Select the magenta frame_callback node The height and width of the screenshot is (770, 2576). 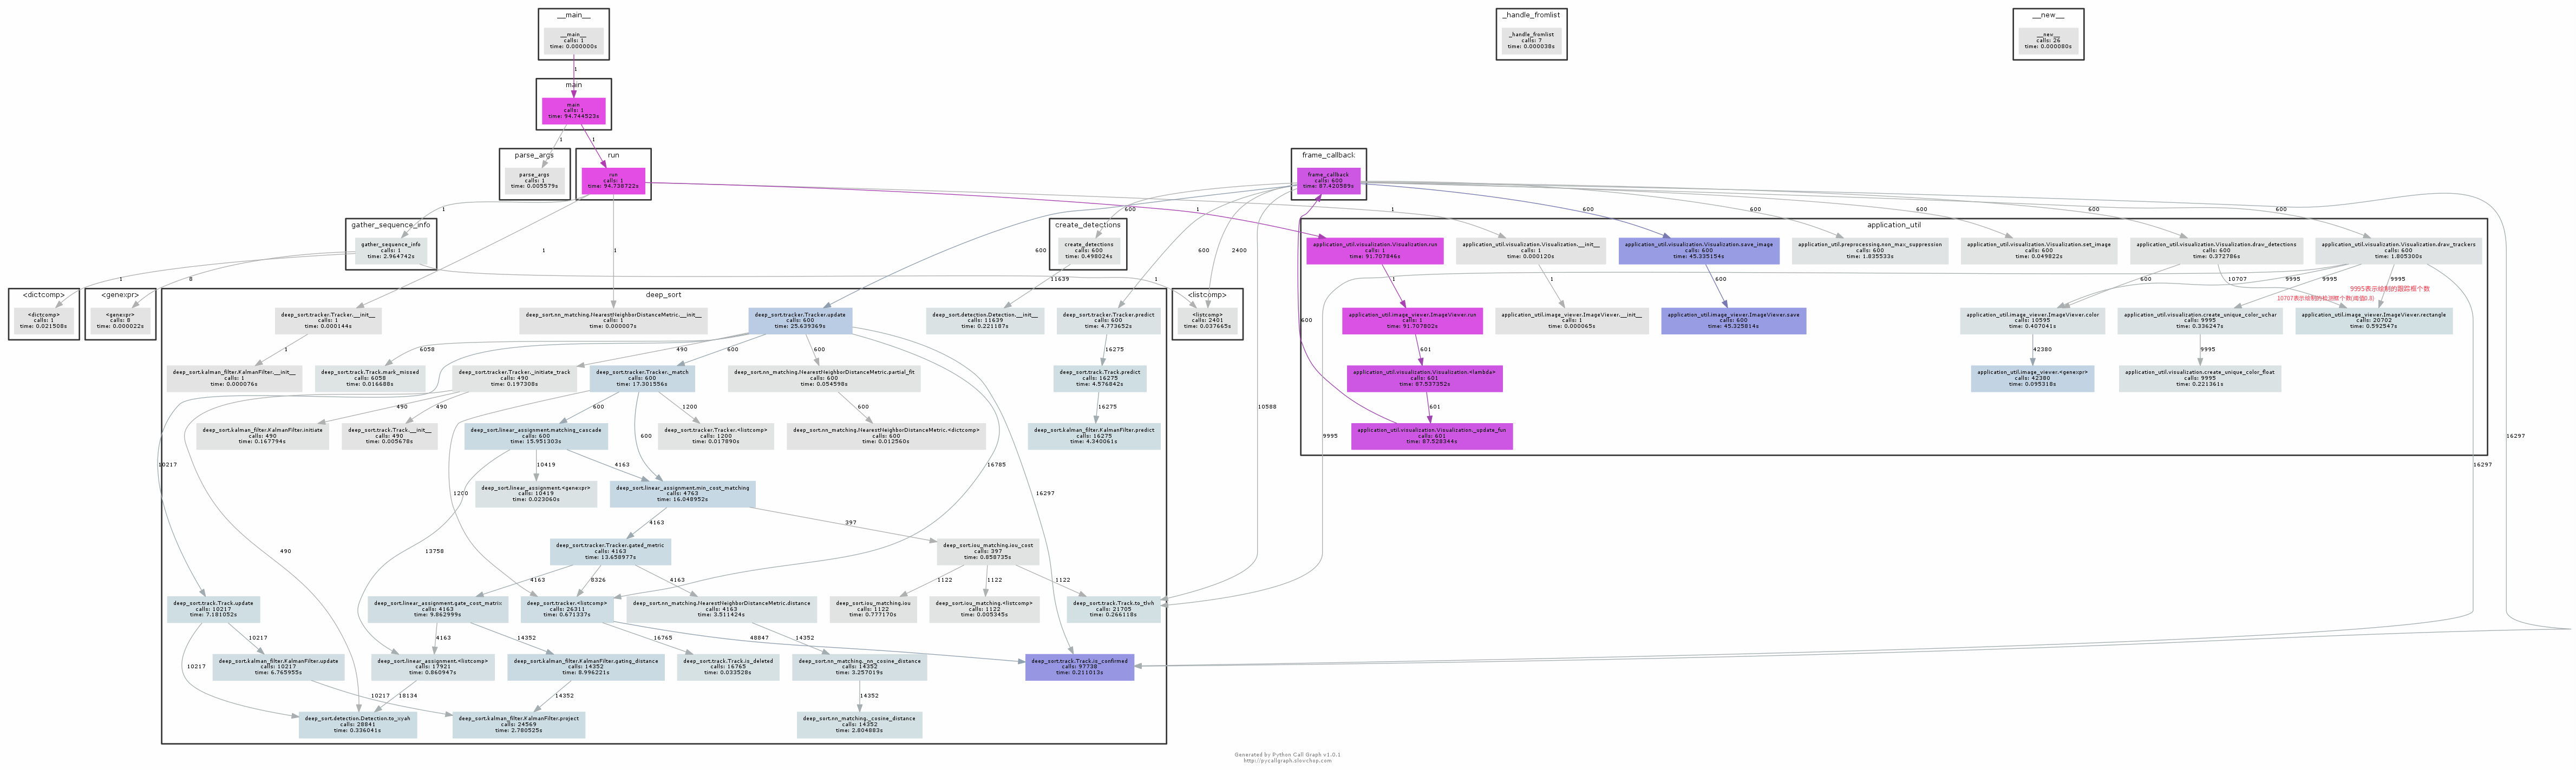tap(1328, 181)
